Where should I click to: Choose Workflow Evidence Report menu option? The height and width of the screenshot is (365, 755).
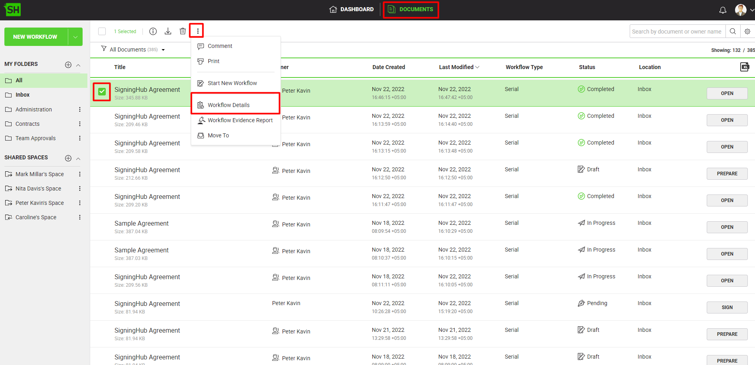click(240, 120)
